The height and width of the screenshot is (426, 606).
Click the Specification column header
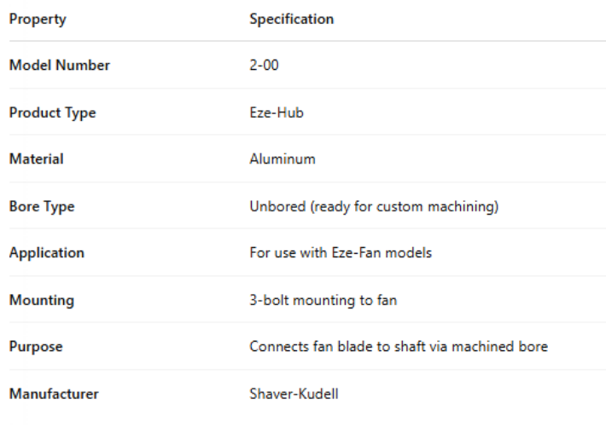291,19
